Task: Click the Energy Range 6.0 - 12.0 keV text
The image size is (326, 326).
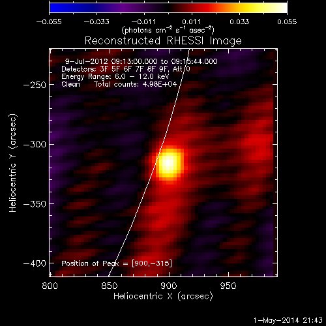Action: pyautogui.click(x=115, y=76)
